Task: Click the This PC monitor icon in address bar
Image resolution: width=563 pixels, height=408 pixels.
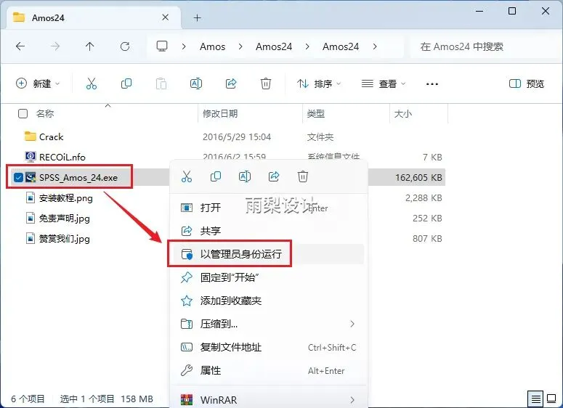Action: 162,46
